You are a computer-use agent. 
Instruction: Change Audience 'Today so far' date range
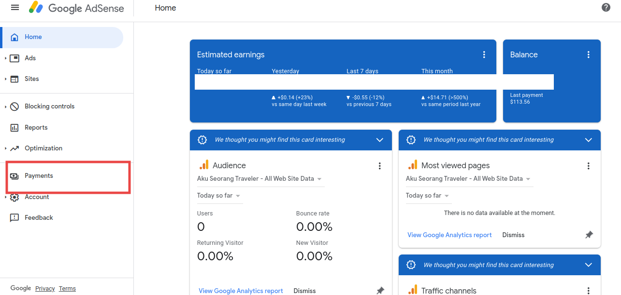[x=219, y=196]
